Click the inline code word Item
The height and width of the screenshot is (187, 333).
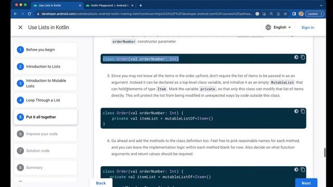coord(161,89)
